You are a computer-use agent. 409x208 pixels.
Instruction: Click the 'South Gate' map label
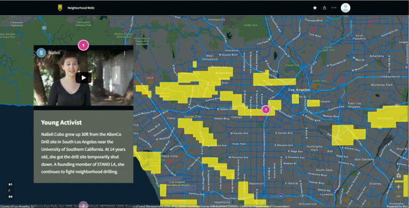click(x=324, y=170)
